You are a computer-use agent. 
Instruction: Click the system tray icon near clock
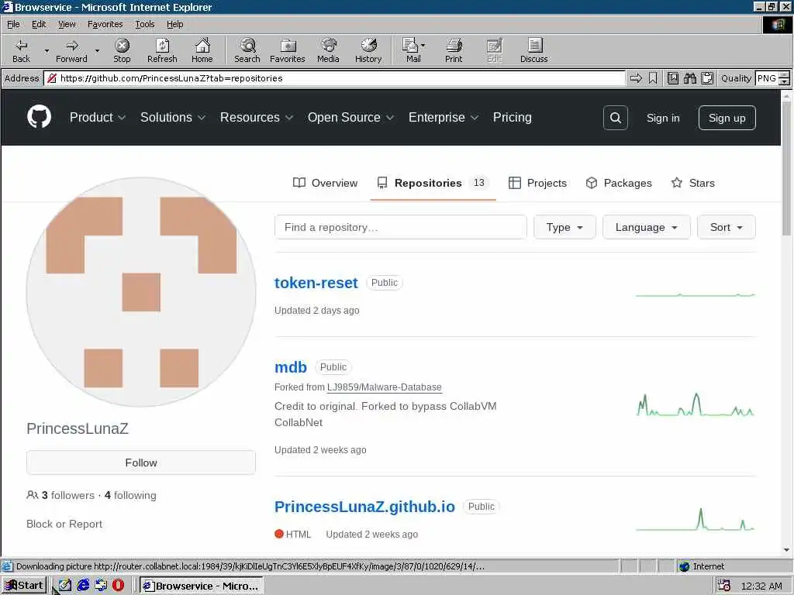[724, 586]
